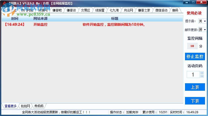Decrease page number with the down arrow
The image size is (208, 116).
202,76
